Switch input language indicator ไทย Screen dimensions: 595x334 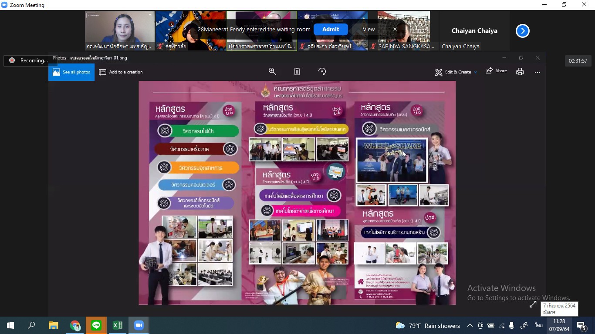coord(539,326)
